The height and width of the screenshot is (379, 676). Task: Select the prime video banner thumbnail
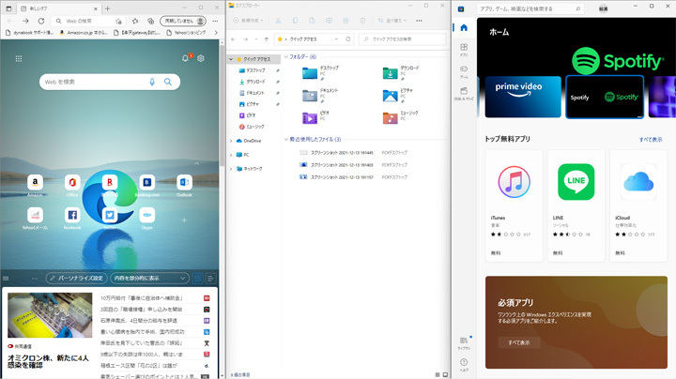click(x=523, y=97)
